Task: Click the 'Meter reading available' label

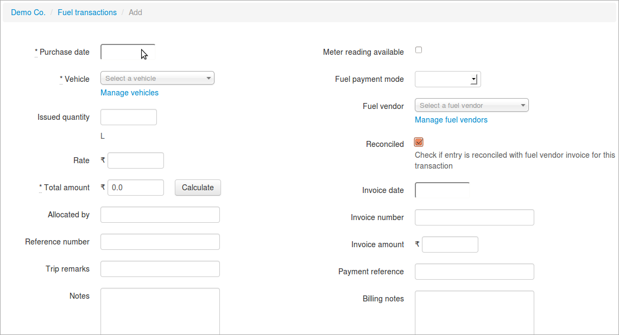Action: [363, 52]
